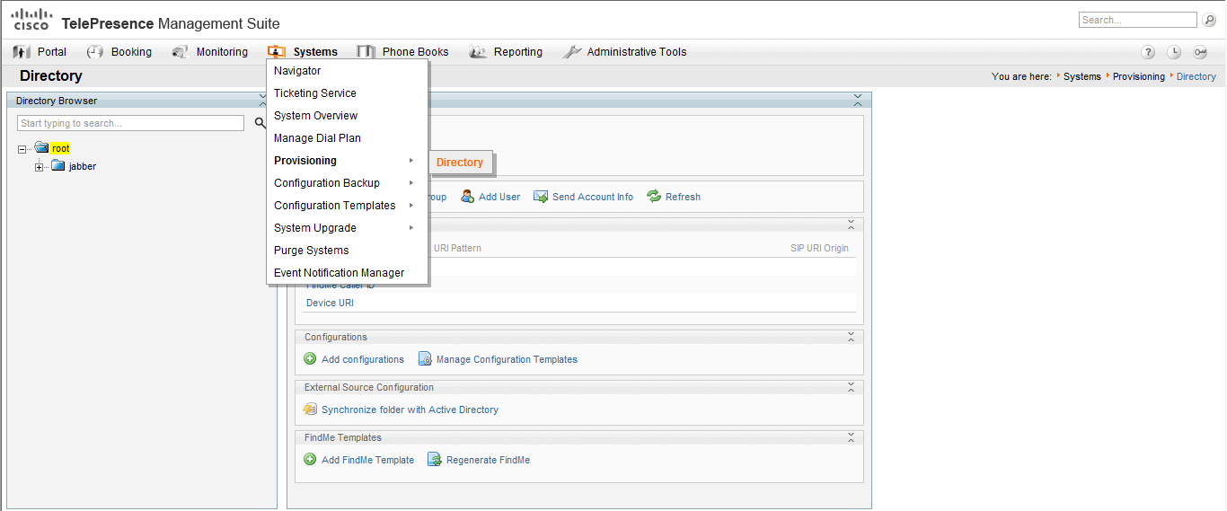Collapse the Directory Browser panel

tap(262, 101)
